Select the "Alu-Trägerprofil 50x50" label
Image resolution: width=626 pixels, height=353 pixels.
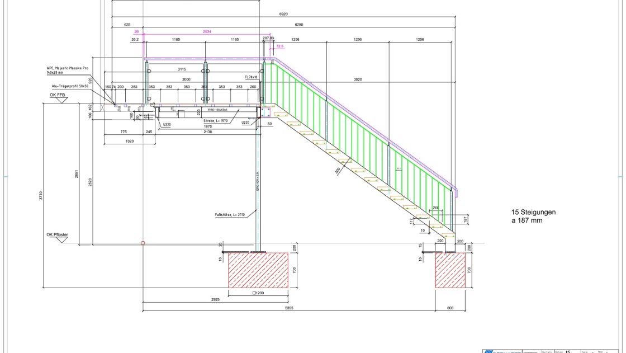[68, 86]
